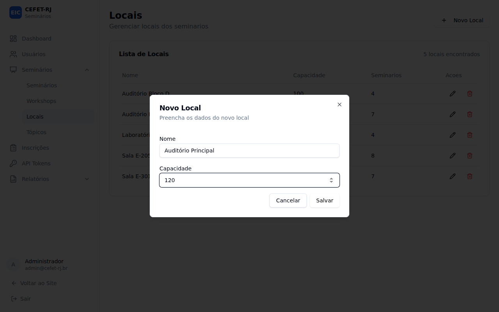The height and width of the screenshot is (312, 499).
Task: Focus the Capacidade number field
Action: pos(249,180)
